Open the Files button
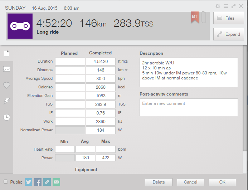The height and width of the screenshot is (190, 248). tap(229, 18)
